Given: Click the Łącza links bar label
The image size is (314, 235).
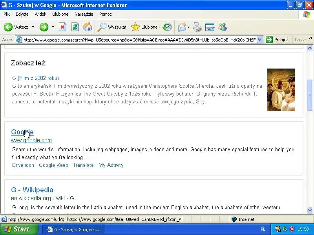Looking at the screenshot, I should pyautogui.click(x=300, y=40).
